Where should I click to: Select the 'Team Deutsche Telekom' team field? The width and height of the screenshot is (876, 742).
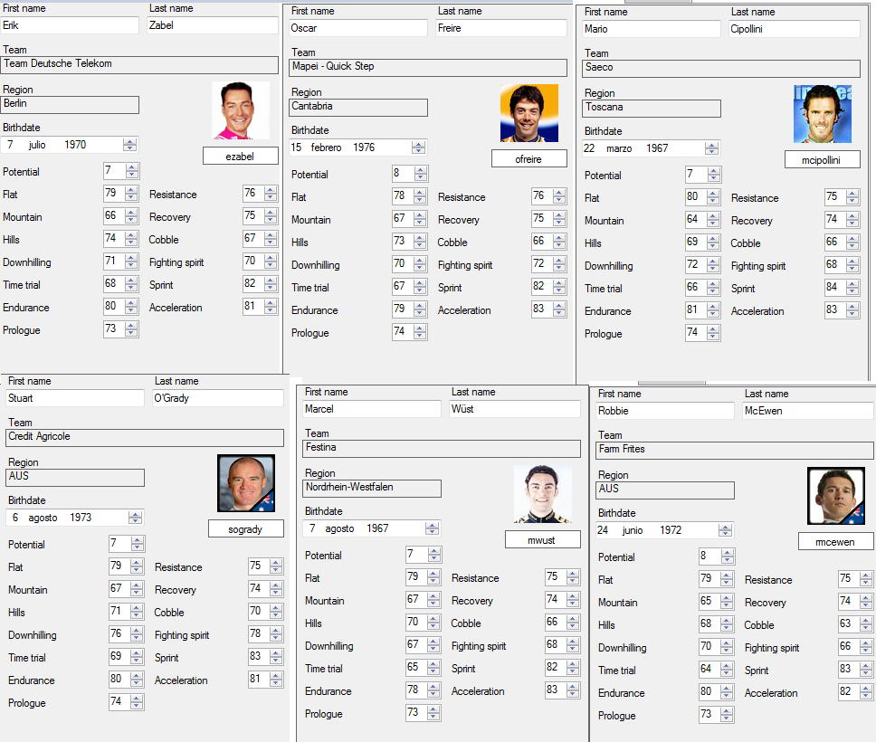[x=139, y=64]
